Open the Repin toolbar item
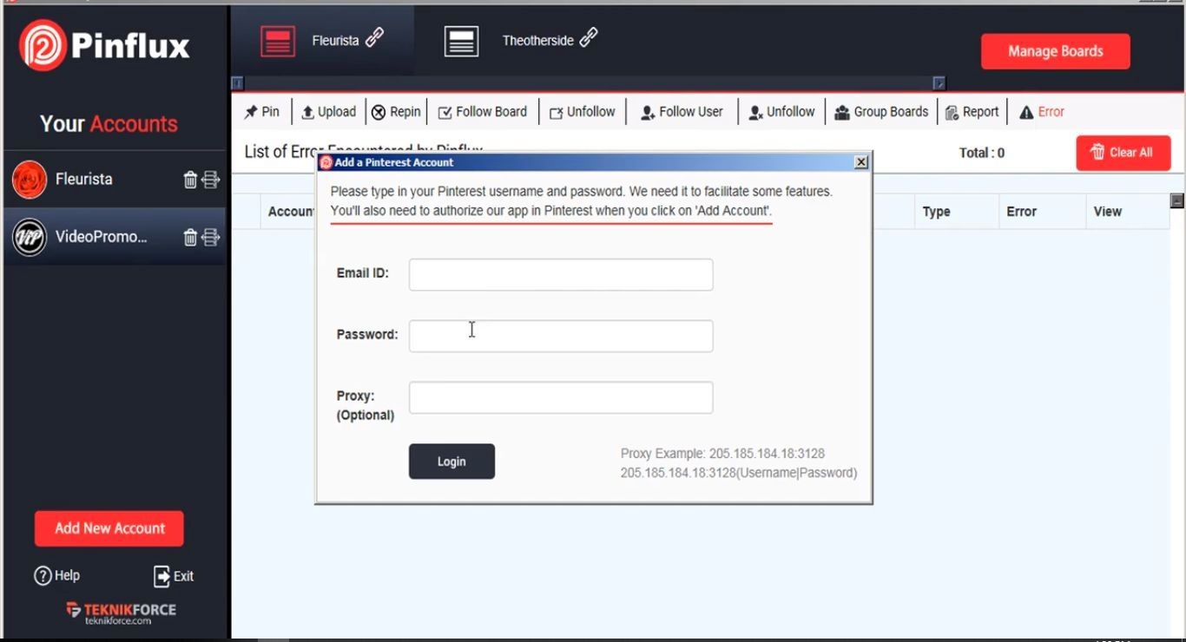 (x=396, y=112)
